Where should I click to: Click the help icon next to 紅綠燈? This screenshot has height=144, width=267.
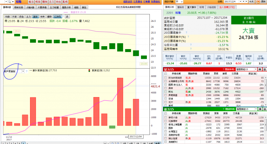click(x=63, y=17)
